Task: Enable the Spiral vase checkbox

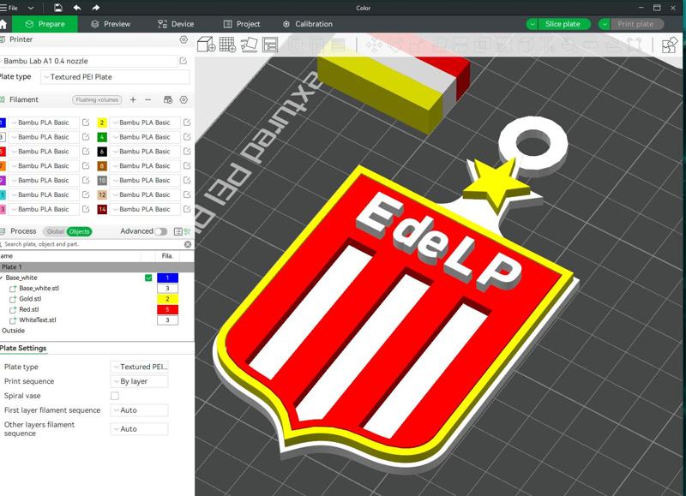Action: 115,396
